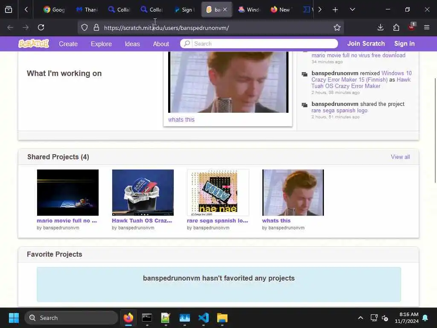Open a new tab with plus
The height and width of the screenshot is (328, 437).
[335, 10]
